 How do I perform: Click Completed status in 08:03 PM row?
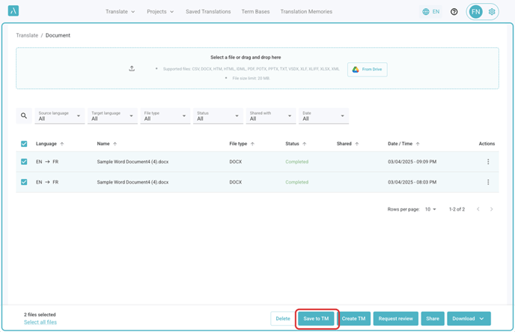click(297, 182)
